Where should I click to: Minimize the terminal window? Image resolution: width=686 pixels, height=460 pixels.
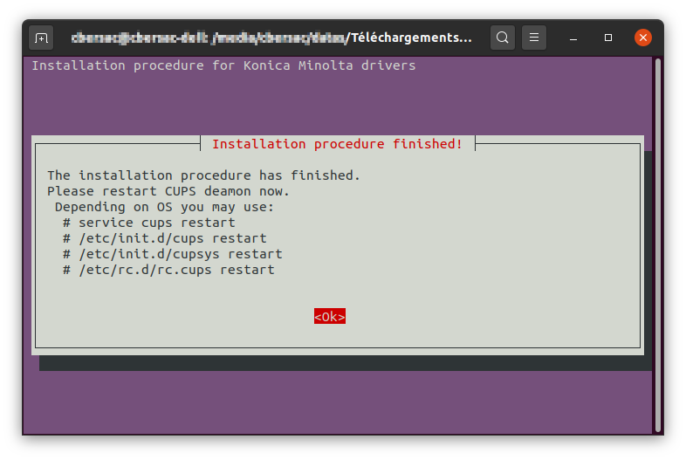coord(573,38)
